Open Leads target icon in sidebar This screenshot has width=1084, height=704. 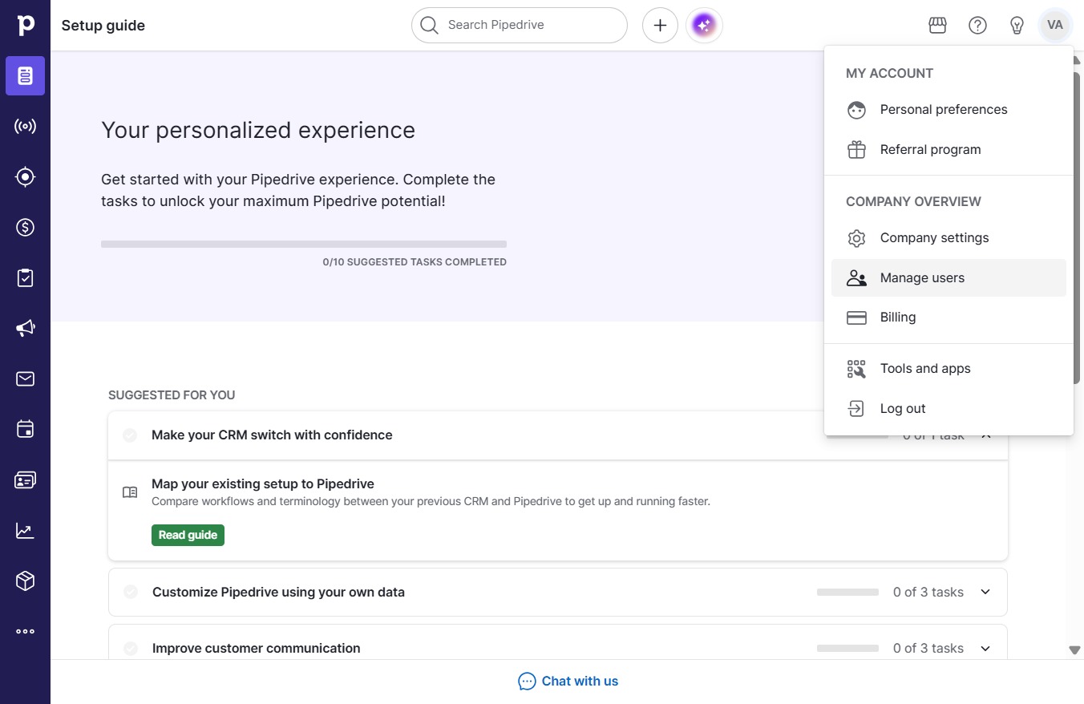click(x=25, y=177)
